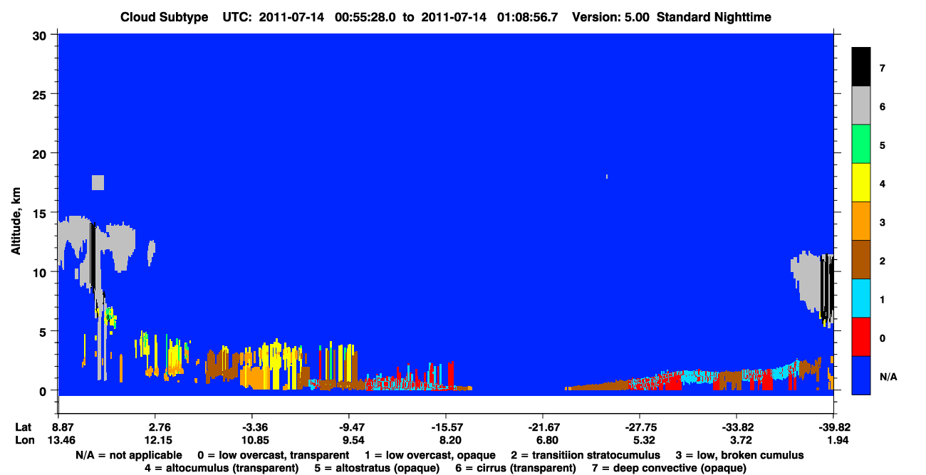
Task: Click the altitude tick label 25
Action: pos(41,94)
